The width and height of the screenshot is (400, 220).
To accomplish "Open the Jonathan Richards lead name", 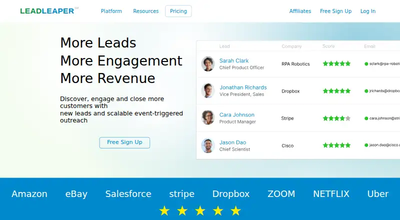I will 243,87.
